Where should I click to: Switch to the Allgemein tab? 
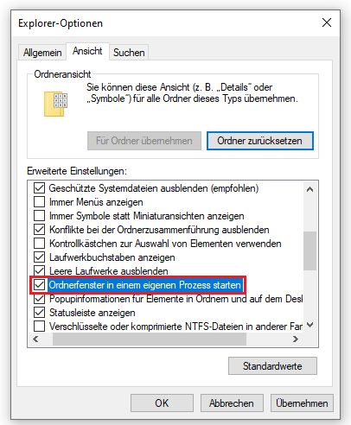[42, 53]
